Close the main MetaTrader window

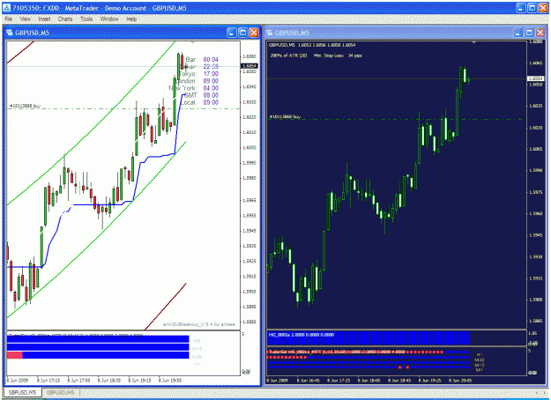(x=543, y=8)
